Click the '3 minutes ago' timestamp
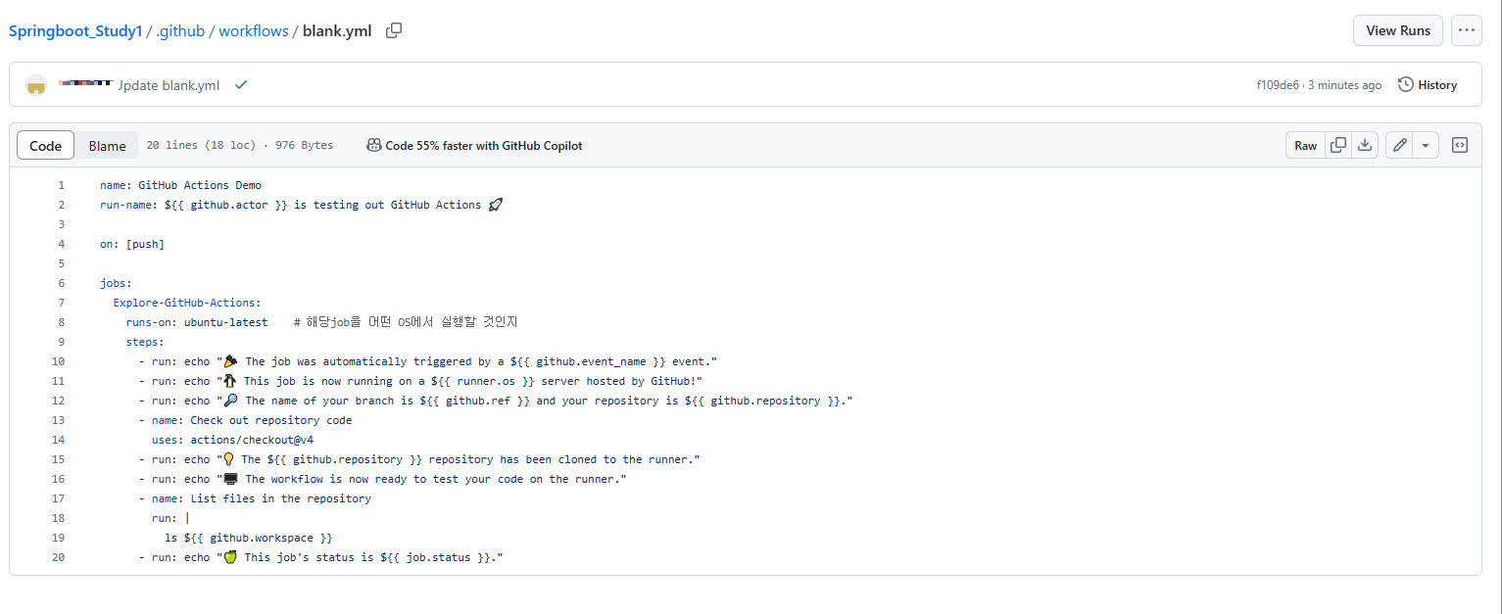 click(x=1344, y=85)
